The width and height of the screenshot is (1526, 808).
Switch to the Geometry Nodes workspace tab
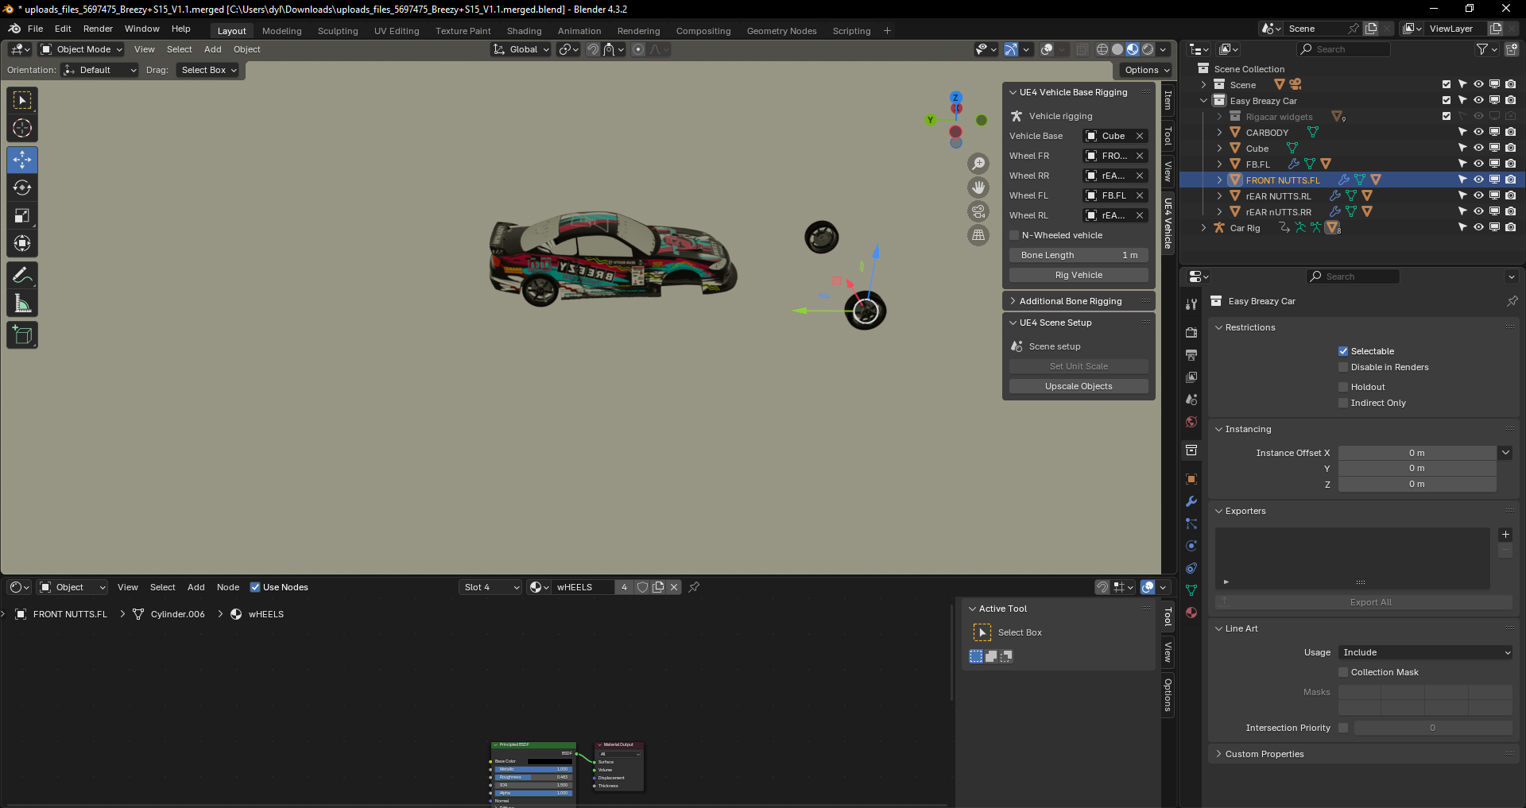click(781, 31)
